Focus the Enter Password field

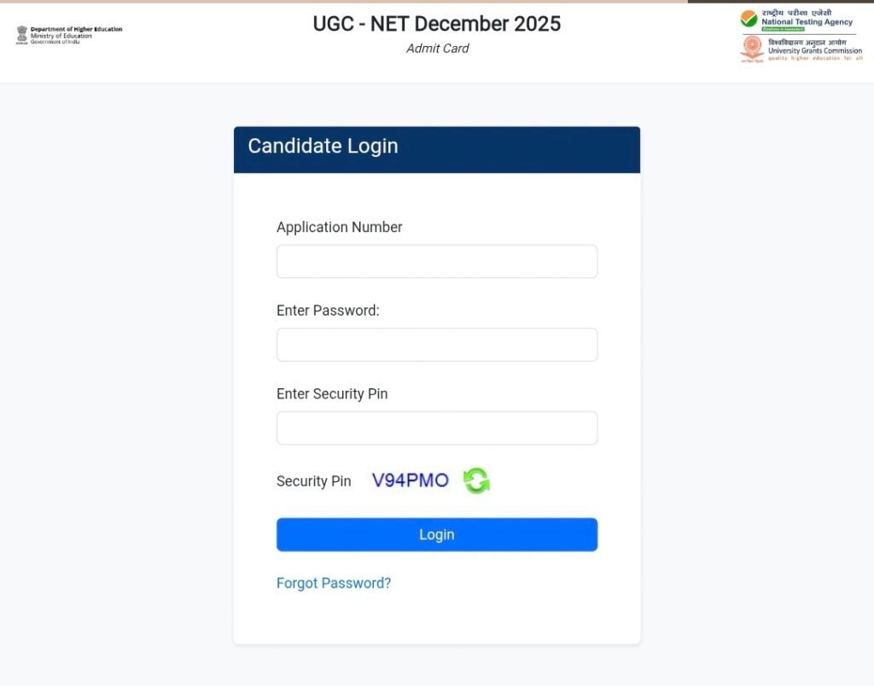point(437,345)
